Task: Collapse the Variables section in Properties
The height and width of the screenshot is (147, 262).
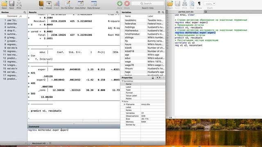Action: tap(122, 81)
